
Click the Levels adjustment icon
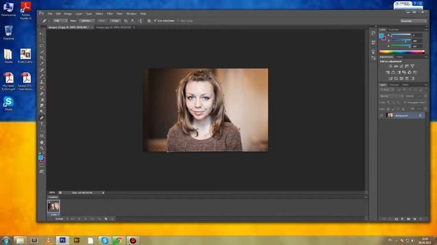tap(396, 66)
